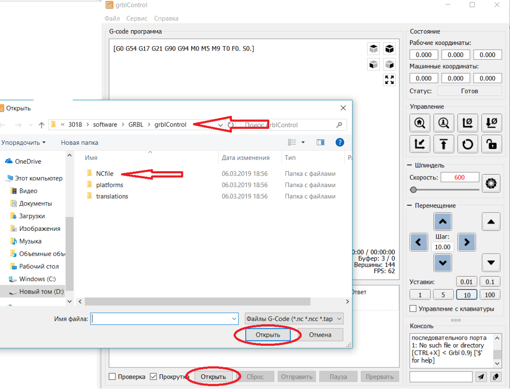Jog Y axis back with down chevron

(x=443, y=263)
